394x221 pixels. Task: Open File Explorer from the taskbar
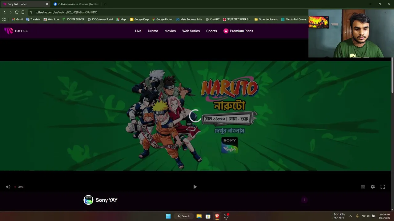click(199, 216)
